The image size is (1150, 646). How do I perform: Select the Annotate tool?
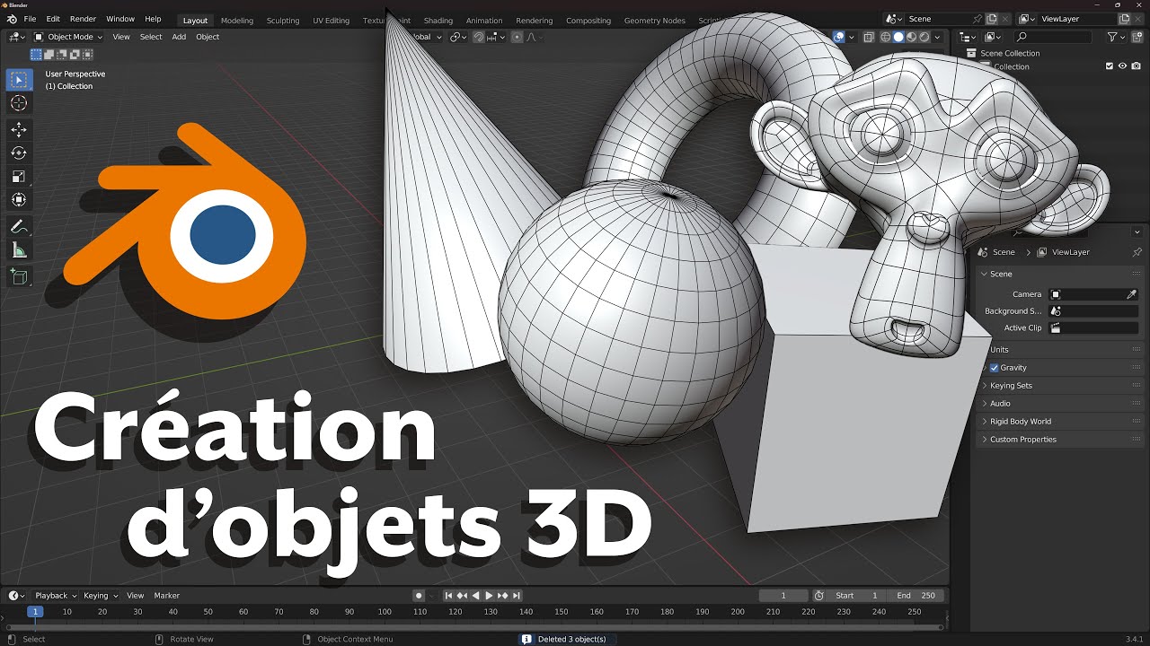click(x=19, y=227)
